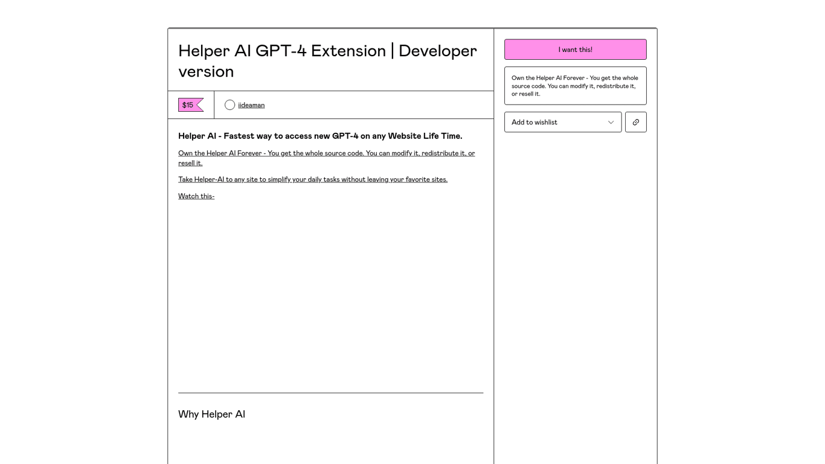This screenshot has width=825, height=464.
Task: Select the Helper AI bold tagline text
Action: click(320, 136)
